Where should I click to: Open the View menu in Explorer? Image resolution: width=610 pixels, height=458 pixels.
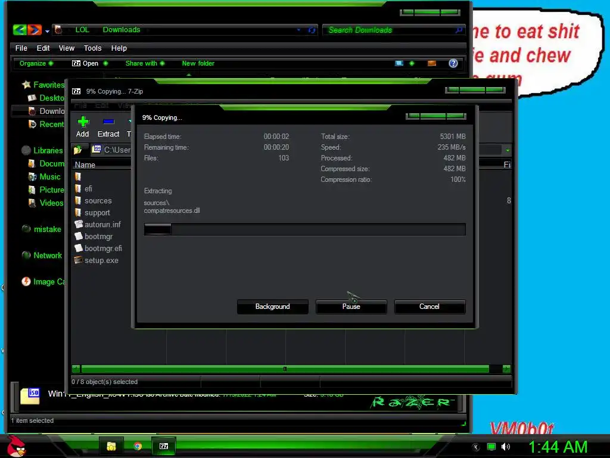67,48
